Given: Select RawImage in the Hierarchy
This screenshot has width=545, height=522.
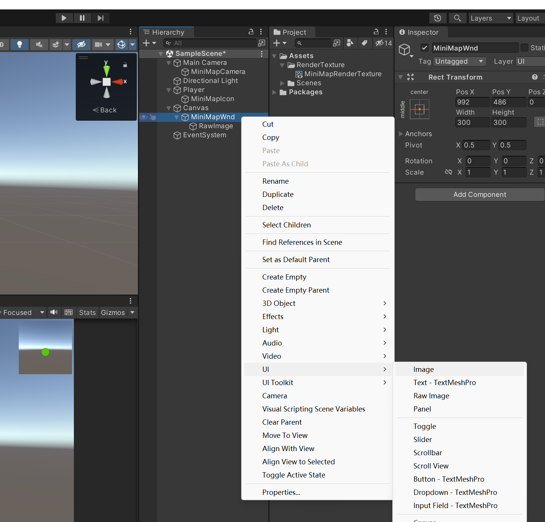Looking at the screenshot, I should click(x=216, y=126).
